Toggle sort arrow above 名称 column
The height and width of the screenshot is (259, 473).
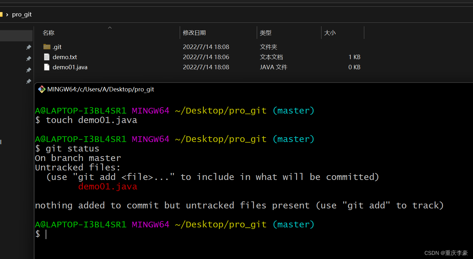[x=110, y=28]
